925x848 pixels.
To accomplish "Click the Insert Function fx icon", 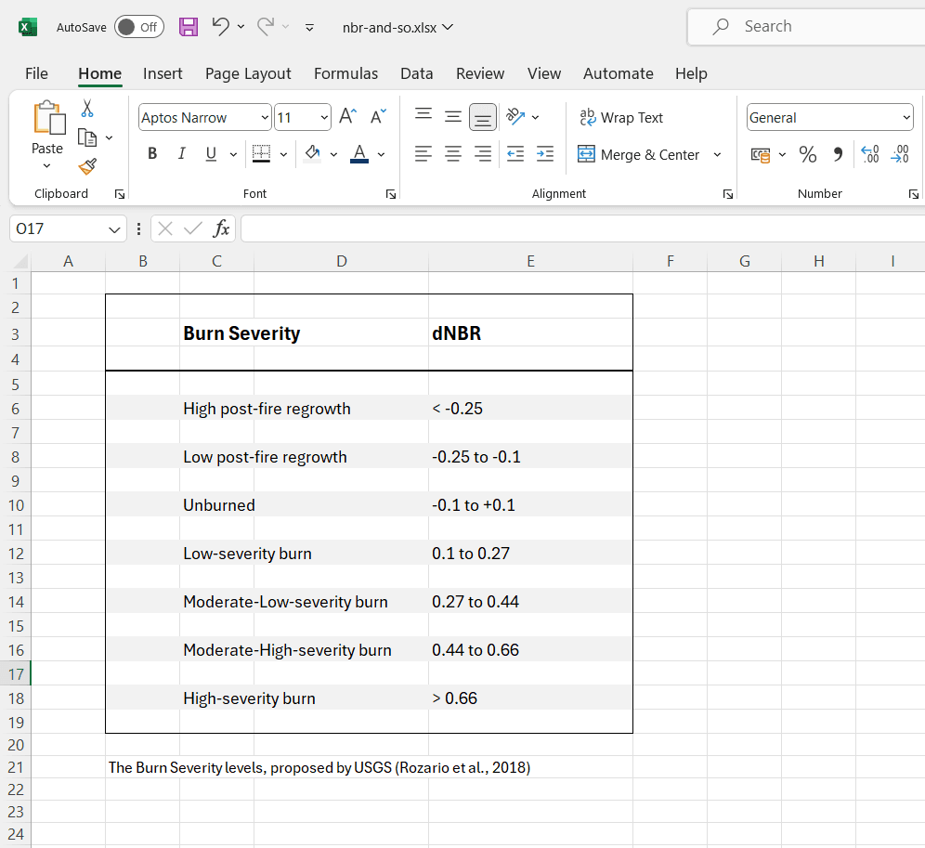I will [x=221, y=228].
